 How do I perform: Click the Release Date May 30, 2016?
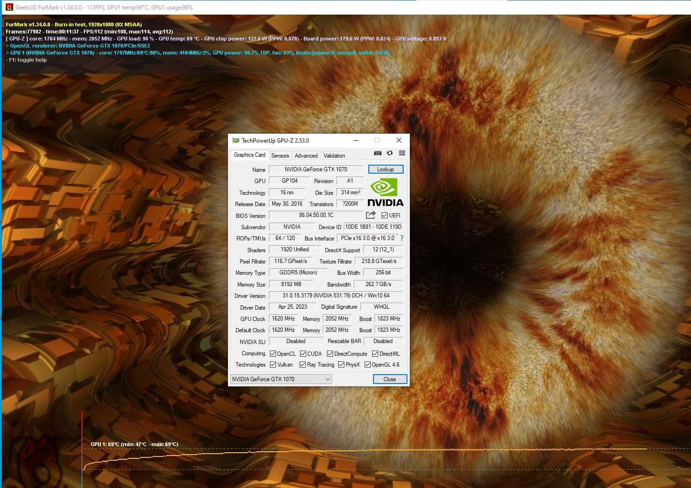pos(287,204)
